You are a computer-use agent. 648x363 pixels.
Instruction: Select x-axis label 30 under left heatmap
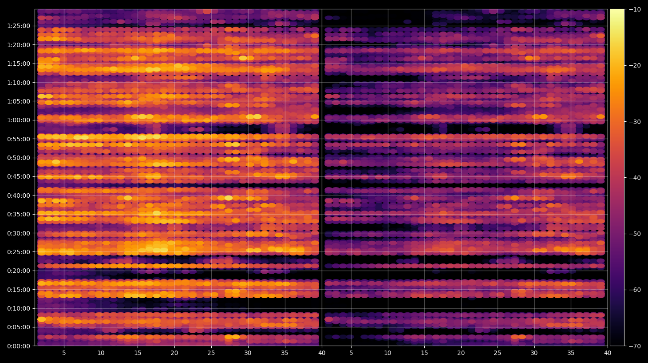click(x=248, y=353)
